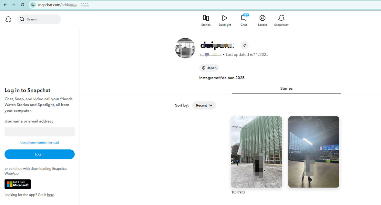
Task: Open the TOKYO story thumbnail
Action: point(257,152)
